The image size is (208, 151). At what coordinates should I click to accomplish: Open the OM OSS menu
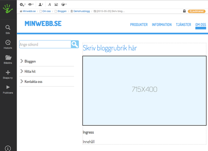(x=201, y=25)
